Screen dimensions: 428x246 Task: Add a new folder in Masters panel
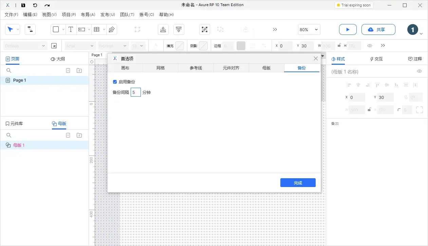click(x=79, y=135)
